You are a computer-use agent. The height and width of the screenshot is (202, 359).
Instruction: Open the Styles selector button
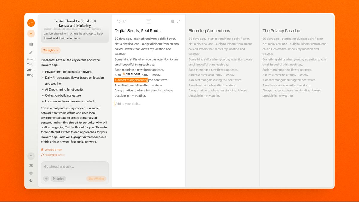58,179
